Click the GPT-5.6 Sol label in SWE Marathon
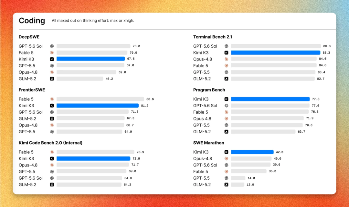The height and width of the screenshot is (207, 349). tap(205, 165)
